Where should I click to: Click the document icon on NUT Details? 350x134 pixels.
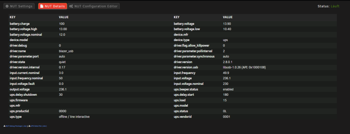pyautogui.click(x=42, y=6)
